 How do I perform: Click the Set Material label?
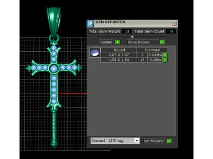click(154, 141)
